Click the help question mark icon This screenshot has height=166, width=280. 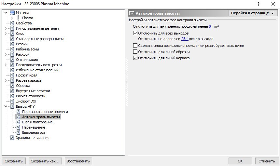[259, 4]
